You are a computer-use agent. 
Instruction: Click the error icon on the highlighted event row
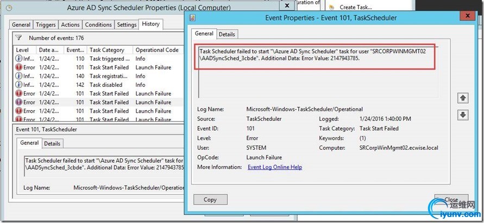point(19,102)
